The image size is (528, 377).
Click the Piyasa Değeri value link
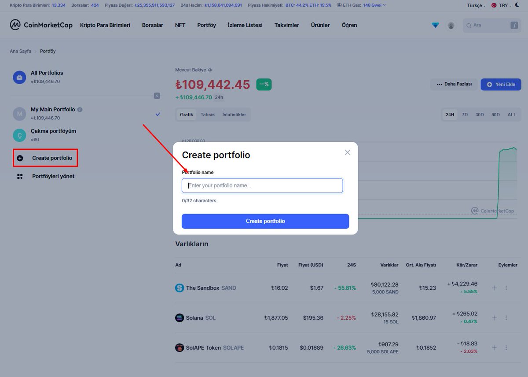154,5
